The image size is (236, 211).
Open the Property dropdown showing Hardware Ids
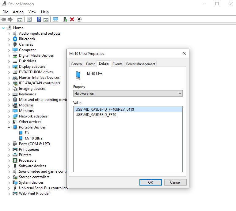point(128,94)
